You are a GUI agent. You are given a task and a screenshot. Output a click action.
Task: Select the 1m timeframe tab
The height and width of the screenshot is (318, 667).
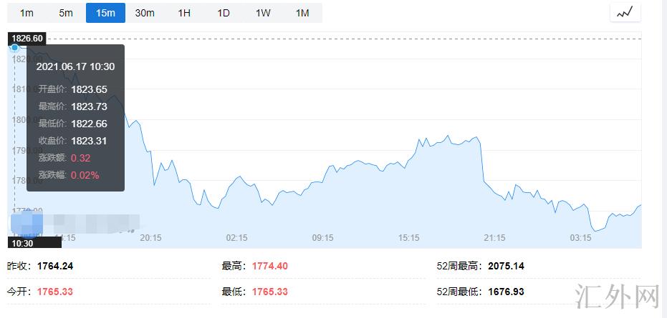[27, 13]
